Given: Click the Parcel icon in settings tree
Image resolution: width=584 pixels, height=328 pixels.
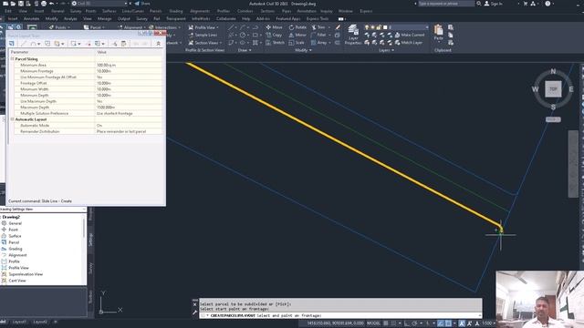Looking at the screenshot, I should tap(4, 242).
